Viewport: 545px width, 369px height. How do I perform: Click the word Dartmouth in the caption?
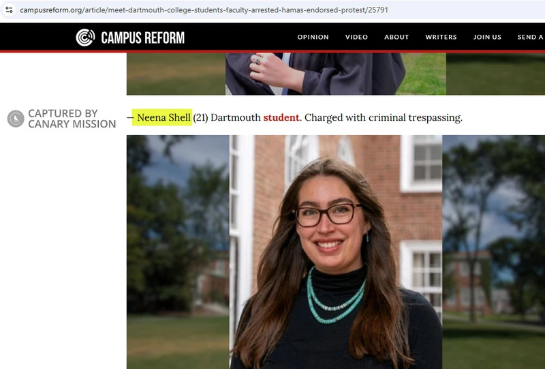236,117
